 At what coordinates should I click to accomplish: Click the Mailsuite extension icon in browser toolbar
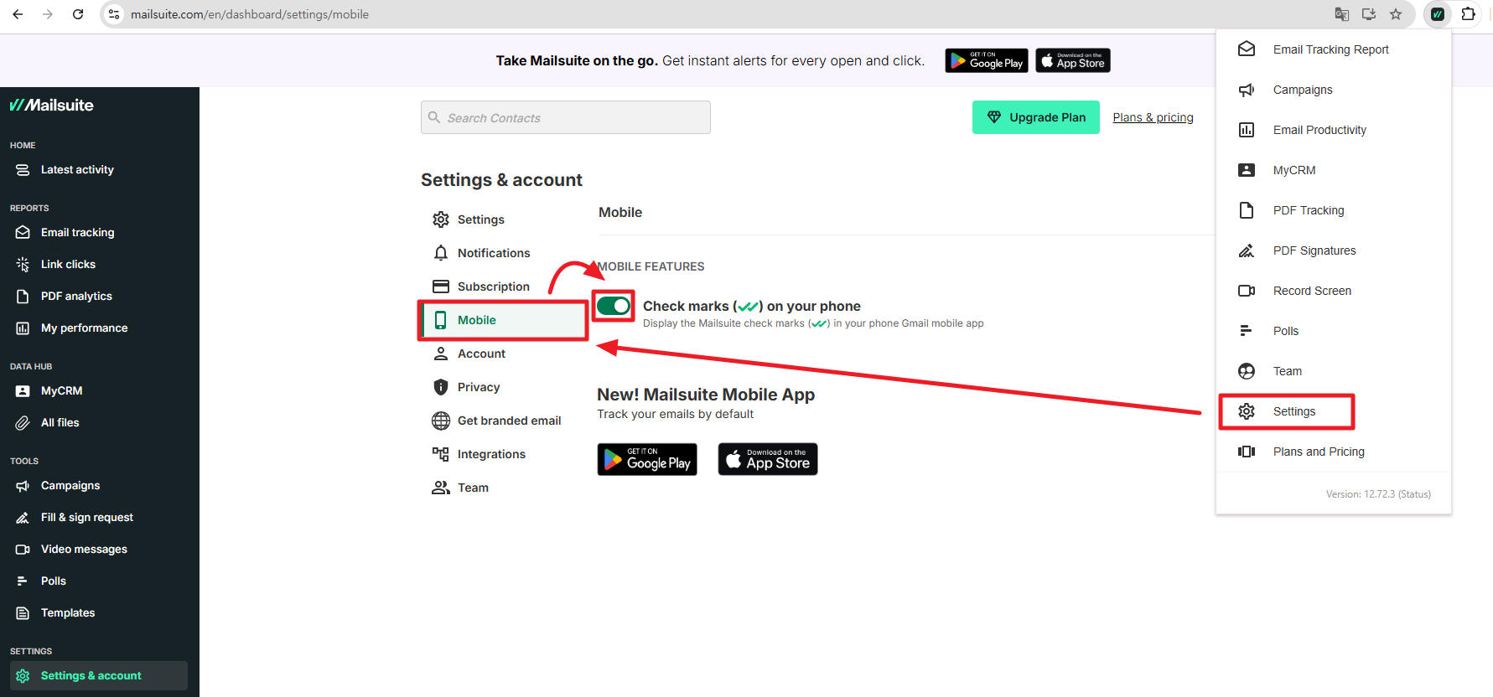pos(1438,14)
